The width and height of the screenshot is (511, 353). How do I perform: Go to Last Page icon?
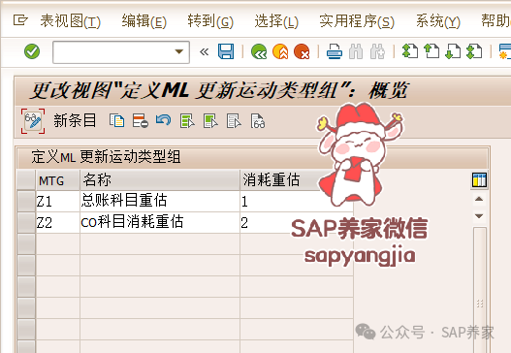(x=474, y=51)
